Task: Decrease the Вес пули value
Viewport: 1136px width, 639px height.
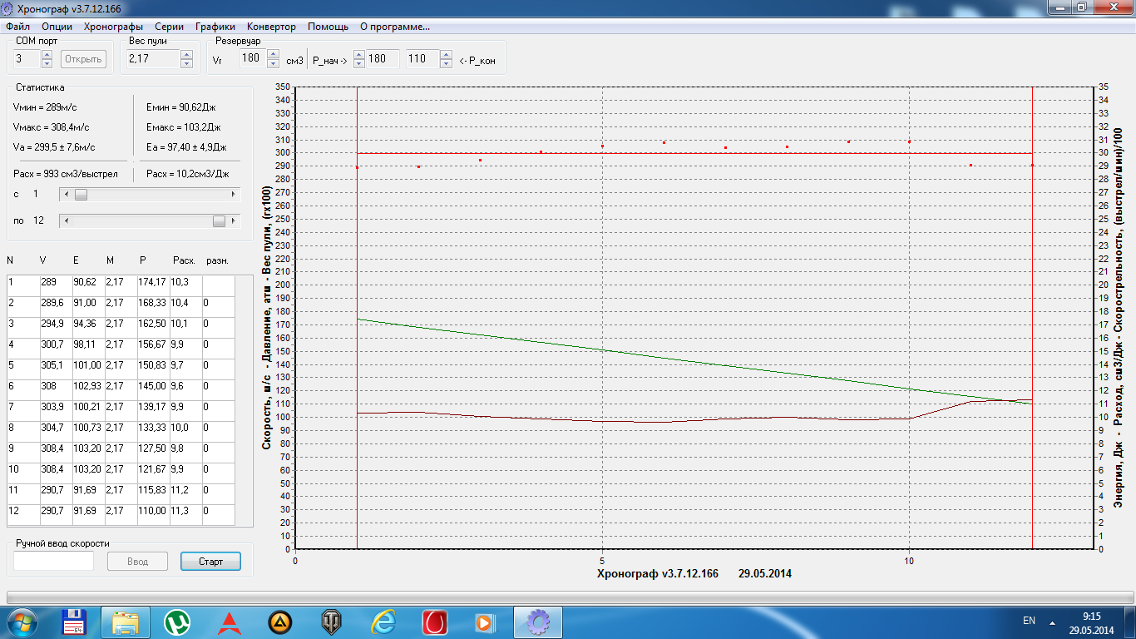Action: (x=186, y=63)
